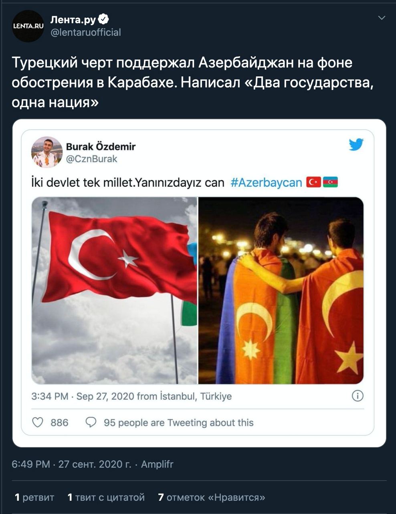This screenshot has height=514, width=396.
Task: Open the 3:34 PM Sep 27 timestamp
Action: tap(131, 396)
